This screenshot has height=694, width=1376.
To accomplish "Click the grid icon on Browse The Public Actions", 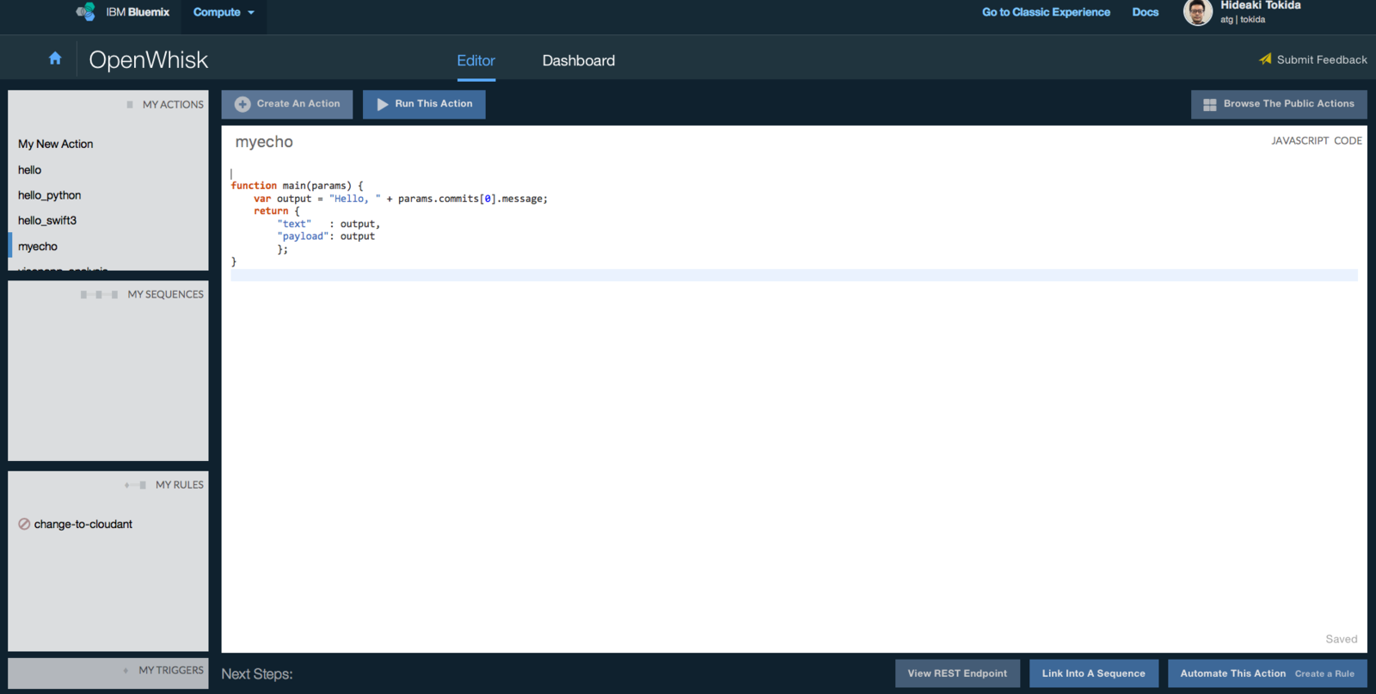I will [1210, 104].
